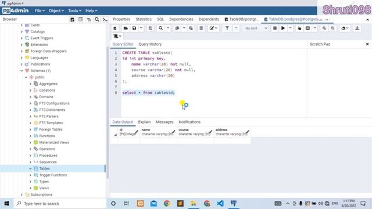Click the taskbar search box

point(60,204)
